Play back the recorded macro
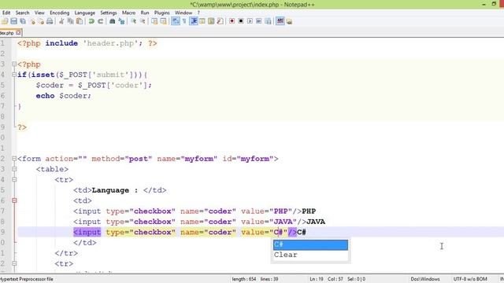Viewport: 504px width, 283px height. (250, 21)
